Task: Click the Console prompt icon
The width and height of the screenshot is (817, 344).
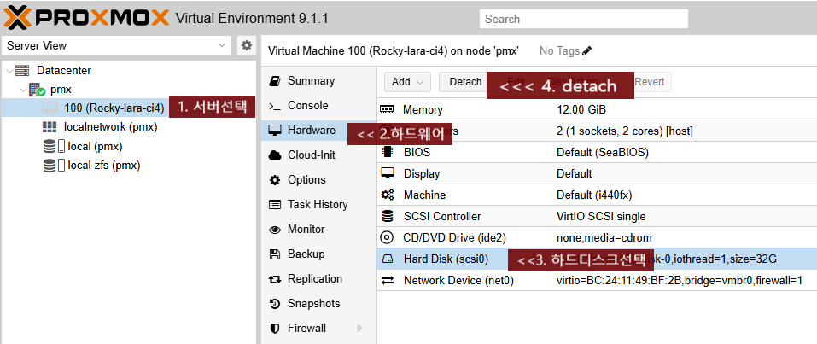Action: click(274, 106)
